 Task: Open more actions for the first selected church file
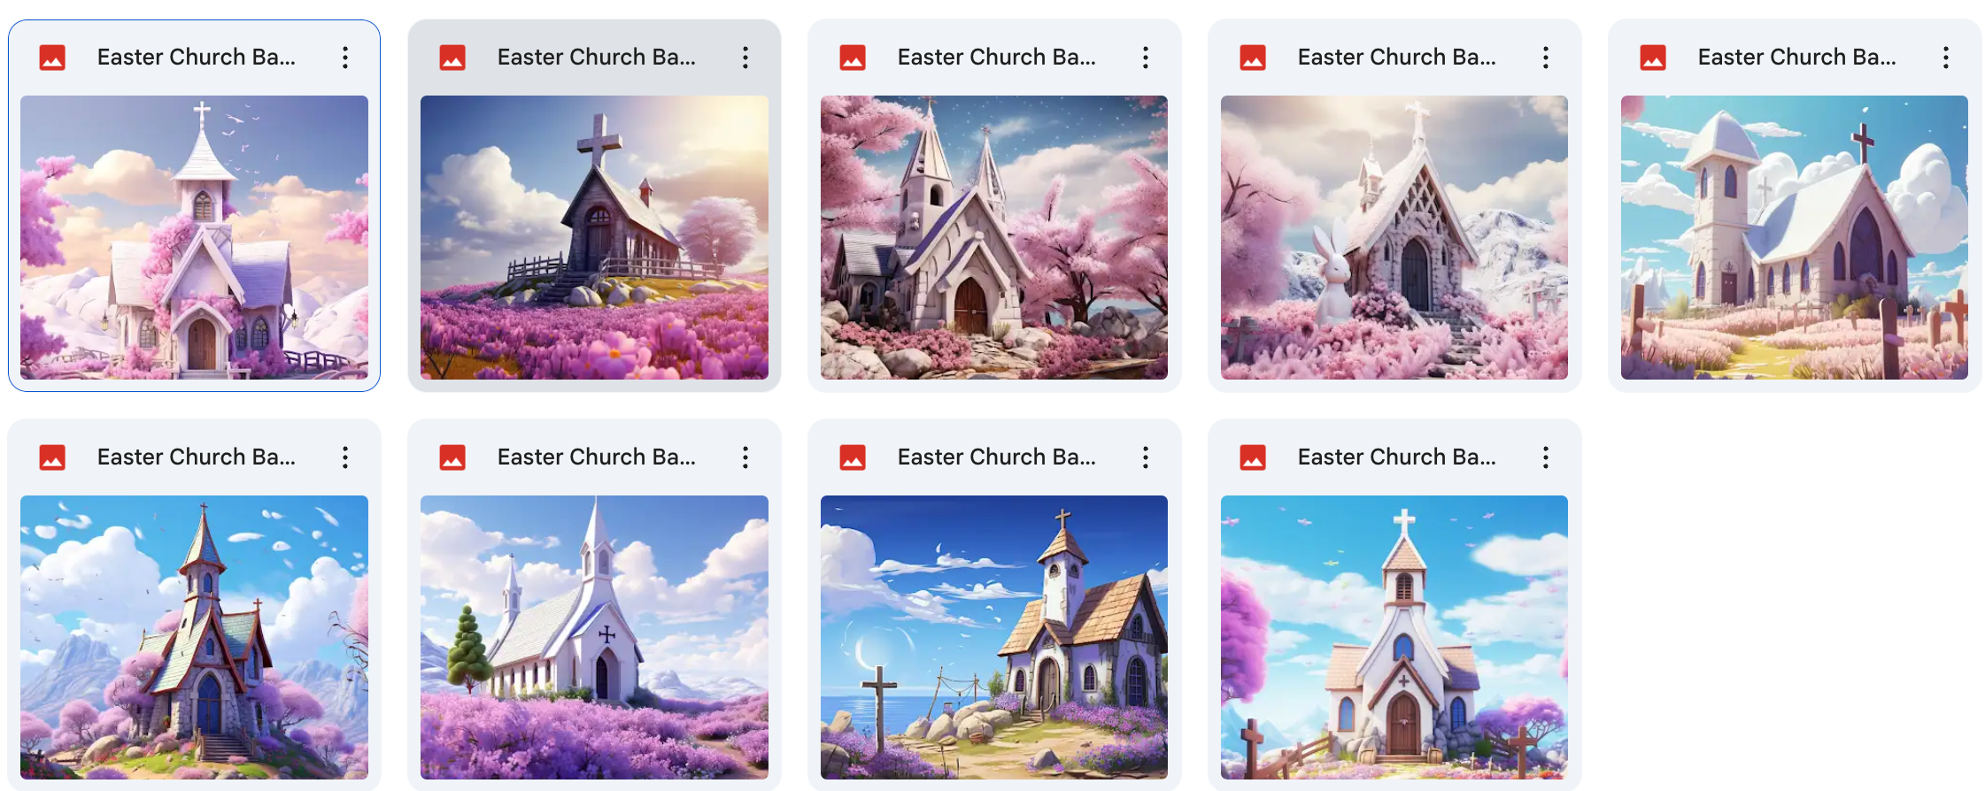(x=345, y=58)
